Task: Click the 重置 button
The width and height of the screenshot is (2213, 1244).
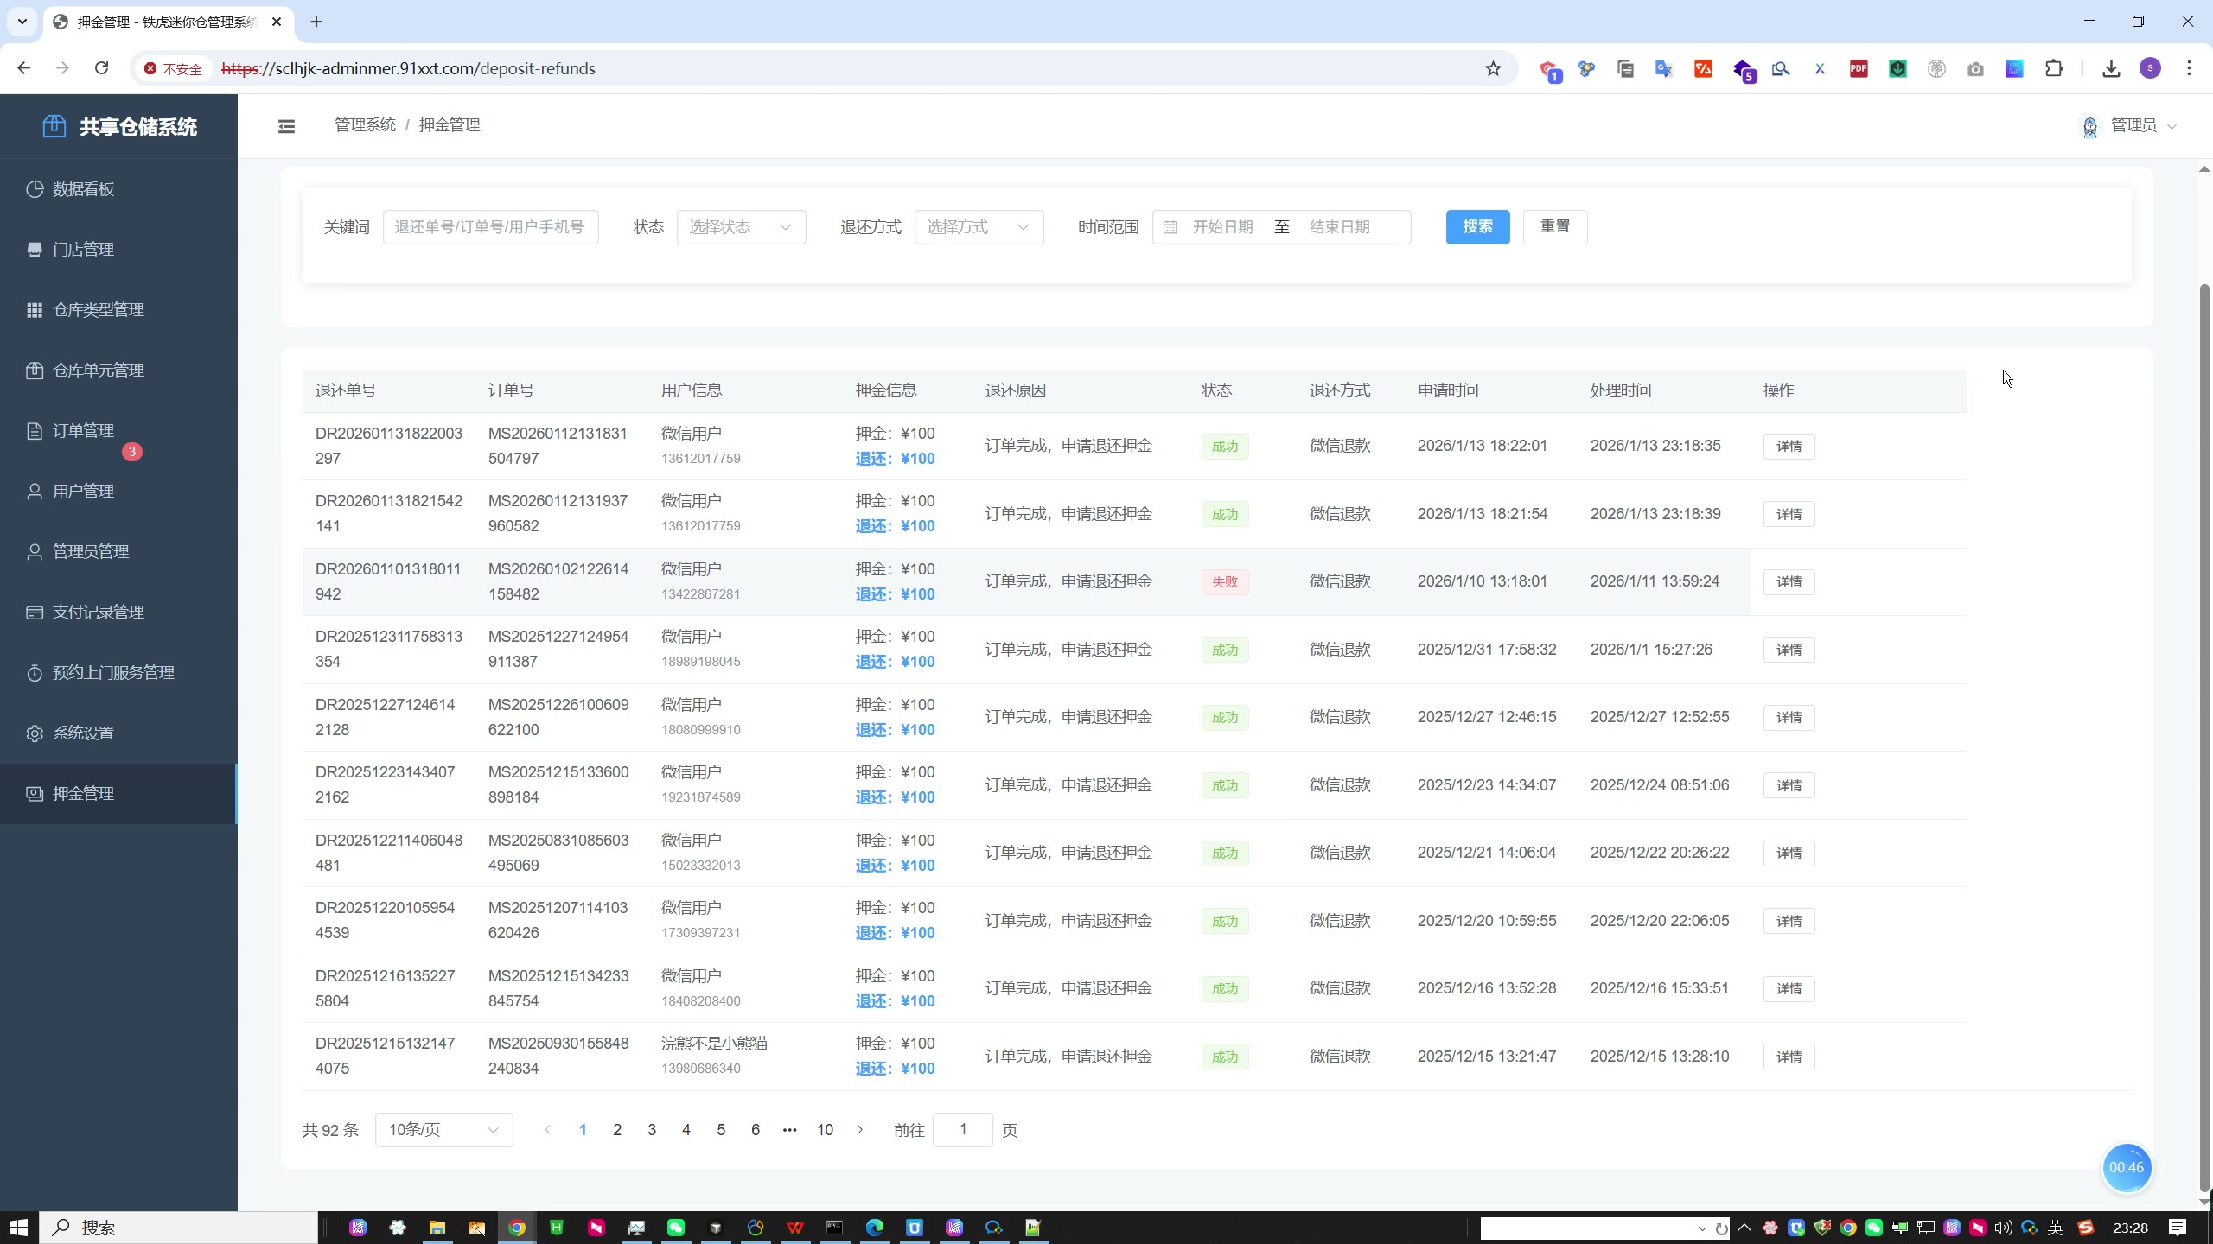Action: tap(1554, 226)
